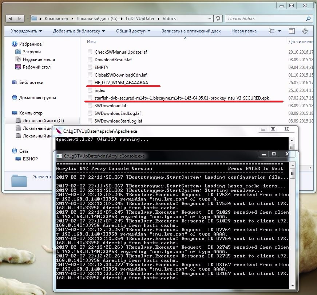The height and width of the screenshot is (295, 317).
Task: Select Загрузки in the favorites sidebar
Action: (32, 52)
